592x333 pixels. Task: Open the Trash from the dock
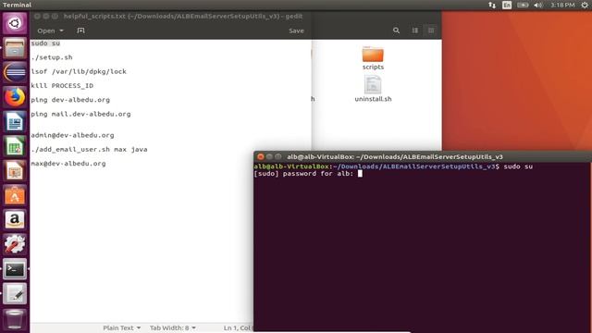(15, 319)
